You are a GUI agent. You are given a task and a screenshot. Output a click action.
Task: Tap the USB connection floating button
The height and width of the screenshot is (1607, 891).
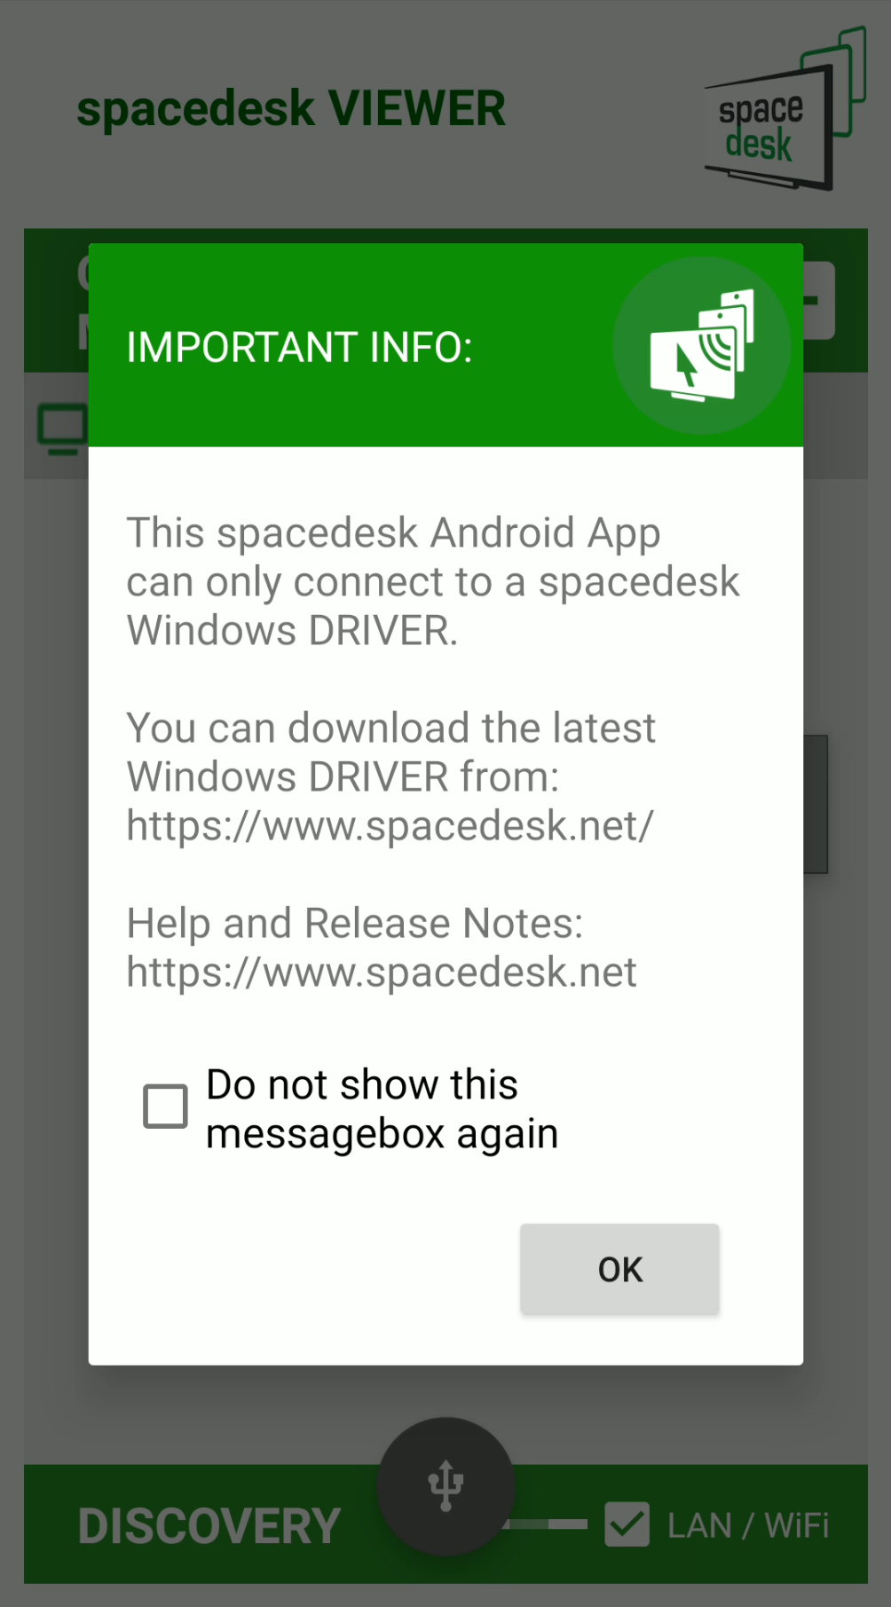(445, 1486)
